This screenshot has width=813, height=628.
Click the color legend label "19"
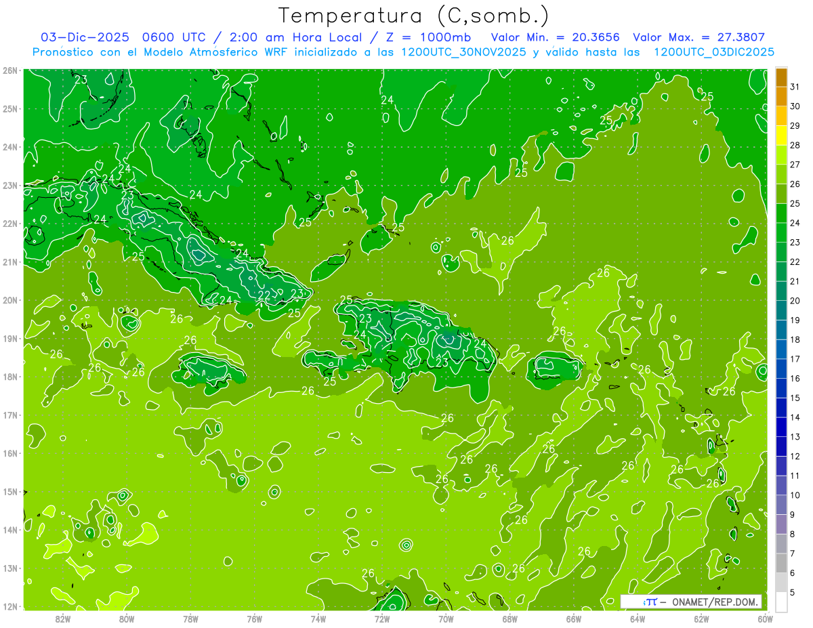pos(795,320)
